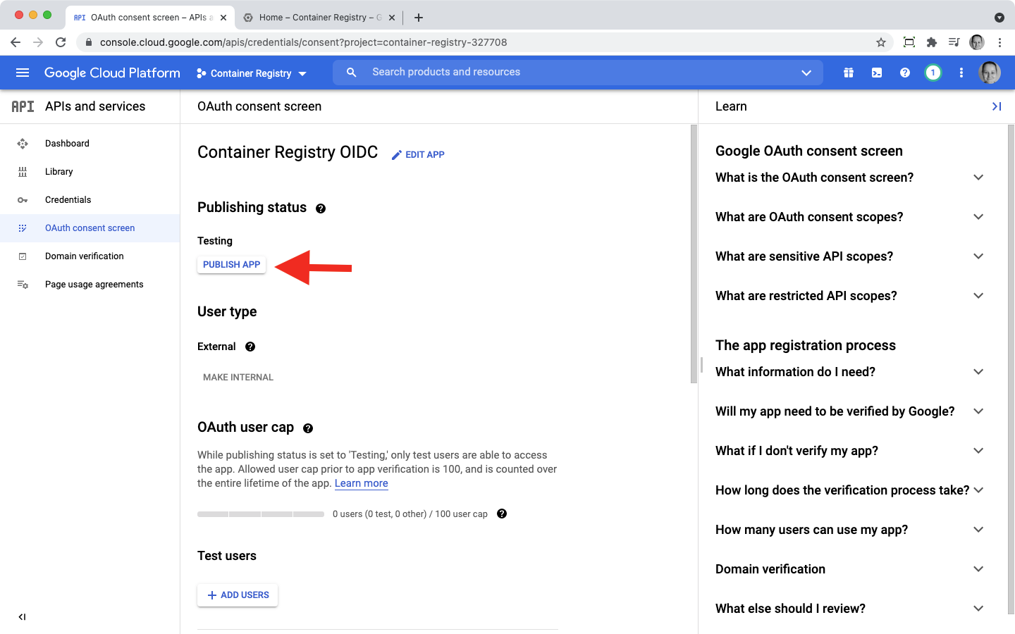Open the browser extensions puzzle icon
Viewport: 1015px width, 634px height.
(932, 42)
